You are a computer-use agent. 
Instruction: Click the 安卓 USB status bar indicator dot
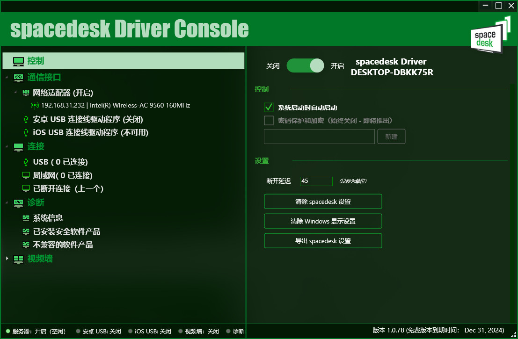coord(78,331)
